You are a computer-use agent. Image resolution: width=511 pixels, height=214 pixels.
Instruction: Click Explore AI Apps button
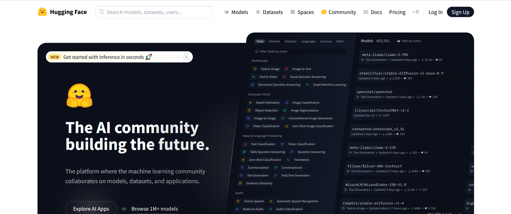point(91,209)
